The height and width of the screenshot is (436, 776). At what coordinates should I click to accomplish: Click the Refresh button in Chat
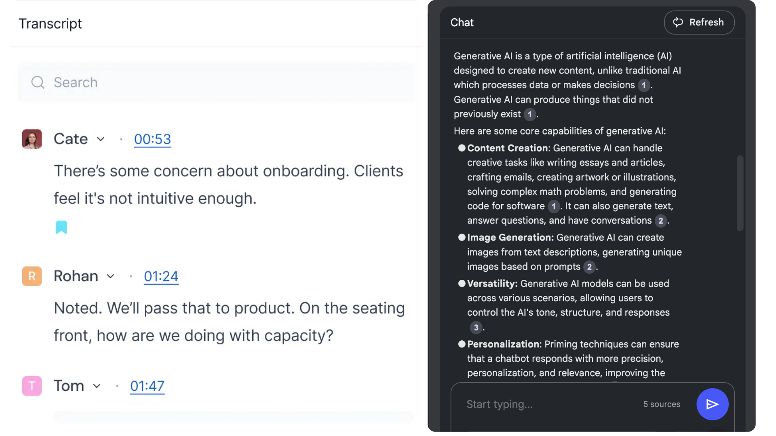click(699, 23)
